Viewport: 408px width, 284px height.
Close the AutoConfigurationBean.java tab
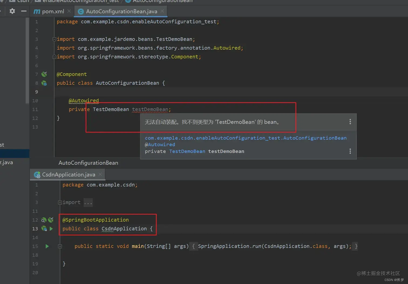pos(162,11)
